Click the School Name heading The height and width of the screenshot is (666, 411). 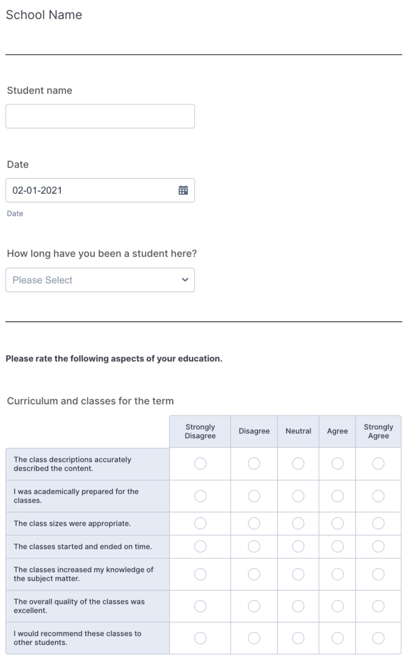tap(43, 15)
